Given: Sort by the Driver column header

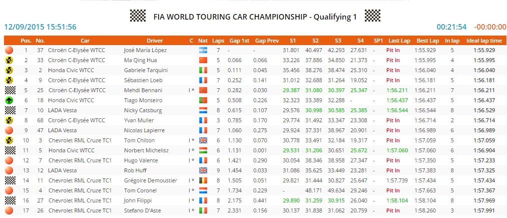Looking at the screenshot, I should pyautogui.click(x=155, y=40).
